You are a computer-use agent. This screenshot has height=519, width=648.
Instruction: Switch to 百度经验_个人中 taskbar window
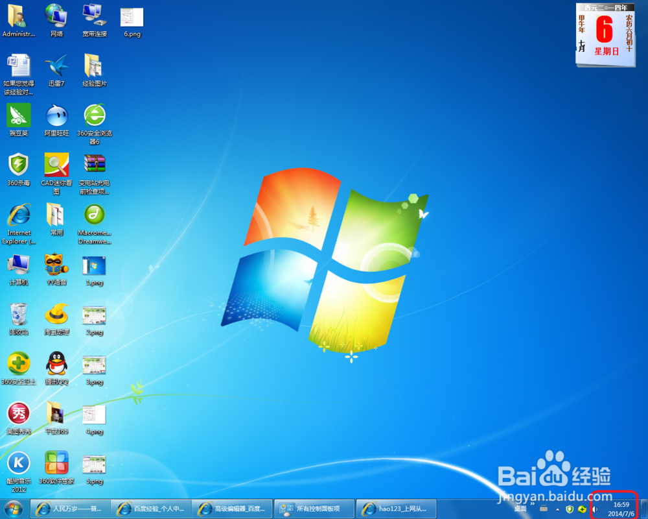(x=152, y=509)
